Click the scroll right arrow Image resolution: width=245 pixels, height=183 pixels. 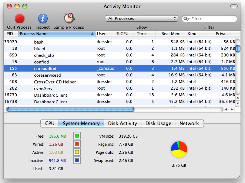(x=232, y=109)
